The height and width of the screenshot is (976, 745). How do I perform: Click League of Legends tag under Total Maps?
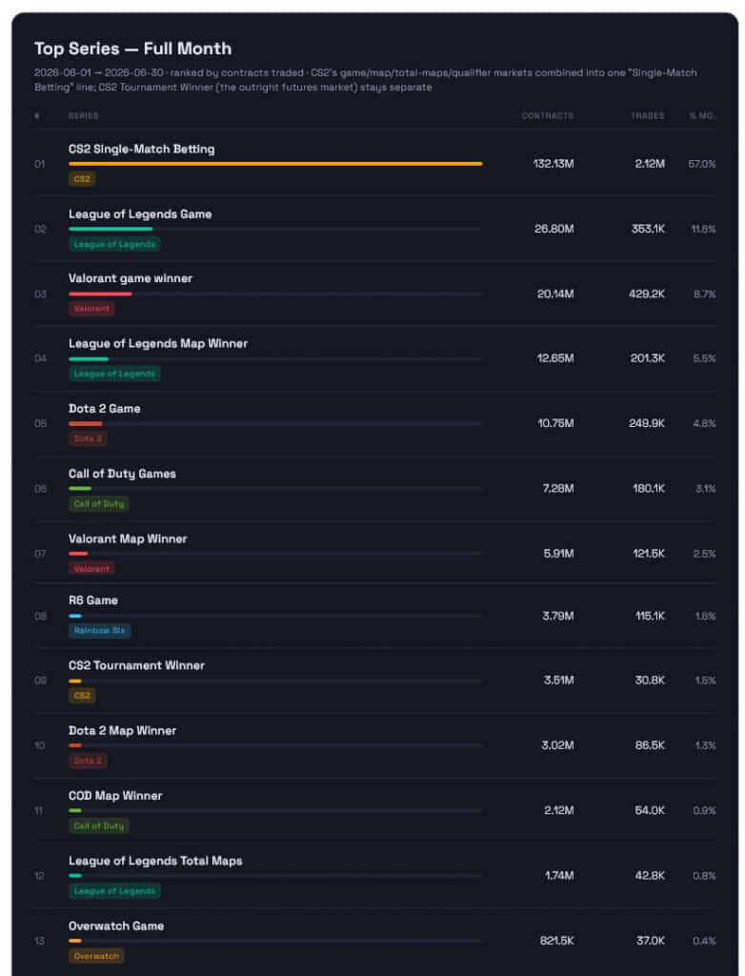pyautogui.click(x=114, y=891)
